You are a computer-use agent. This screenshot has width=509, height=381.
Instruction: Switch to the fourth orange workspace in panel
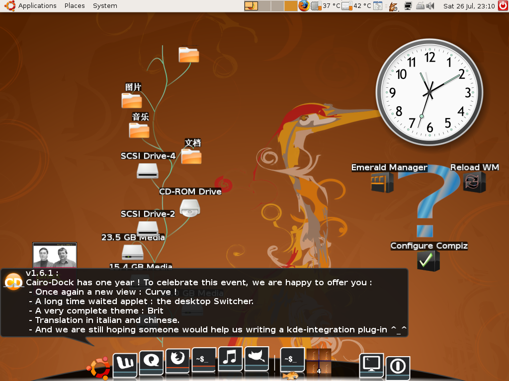(x=291, y=6)
